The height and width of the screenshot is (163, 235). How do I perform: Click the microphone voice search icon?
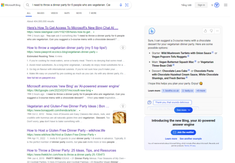point(121,5)
